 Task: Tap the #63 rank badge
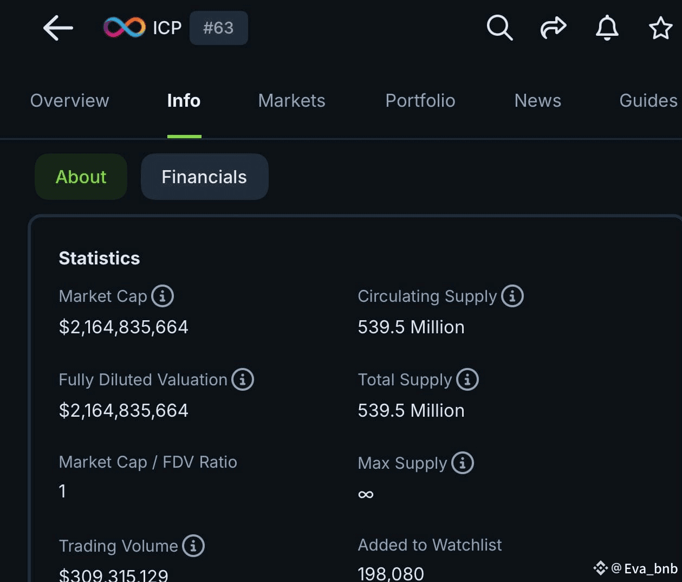[x=218, y=28]
